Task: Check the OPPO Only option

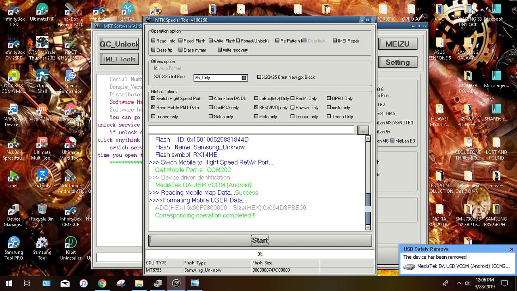Action: 329,99
